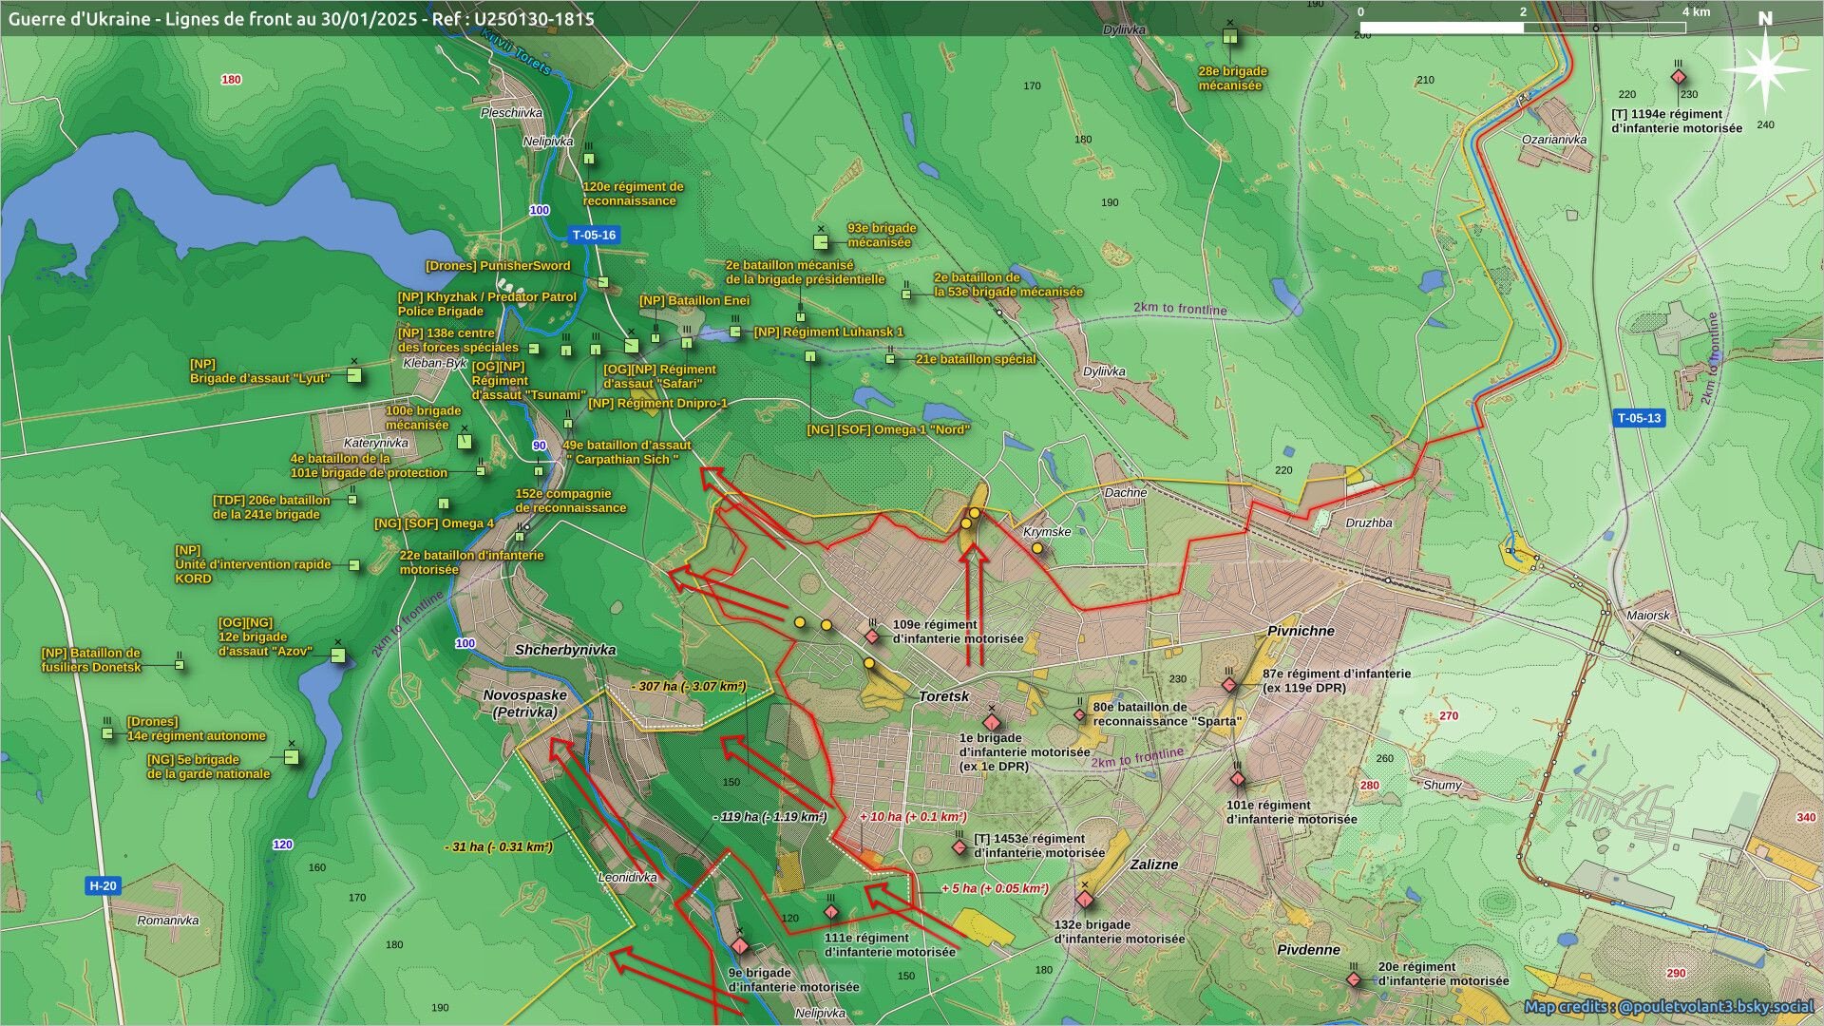Click the Katerynivka village label

(376, 443)
